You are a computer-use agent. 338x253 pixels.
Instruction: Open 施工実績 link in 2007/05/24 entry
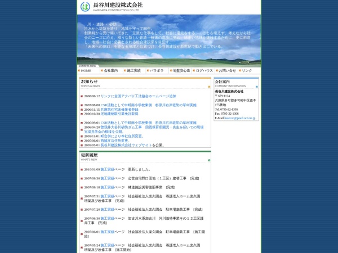click(x=108, y=245)
